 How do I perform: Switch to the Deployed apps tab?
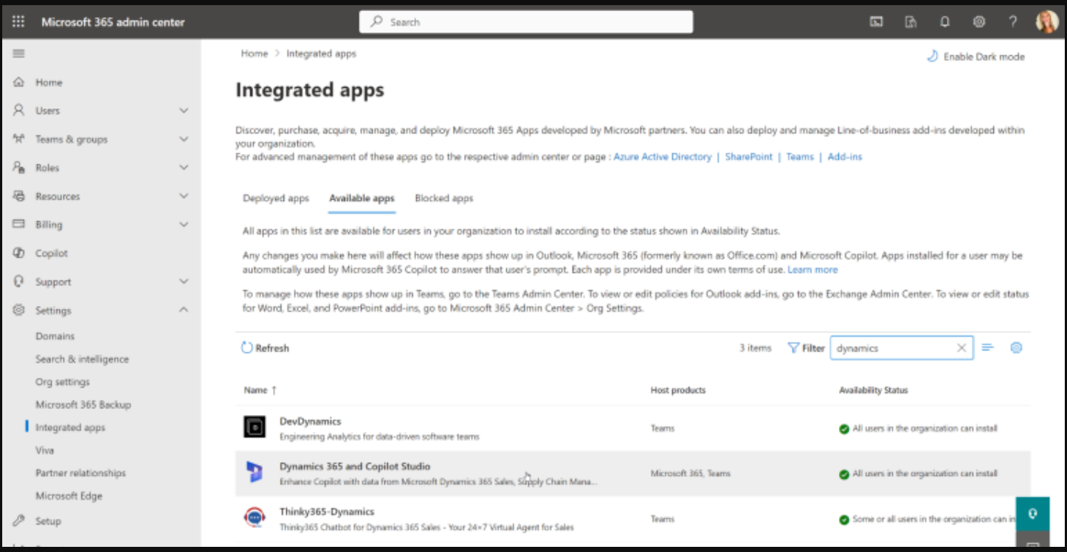point(276,198)
